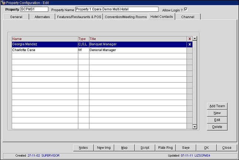
Task: Save the property configuration
Action: (186, 147)
